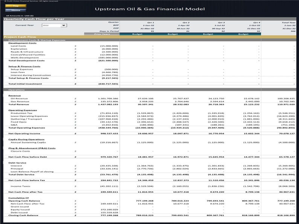Click Net Cash Flow before Tax 14.346.459
Screen dimensions: 299x224
tap(145, 180)
